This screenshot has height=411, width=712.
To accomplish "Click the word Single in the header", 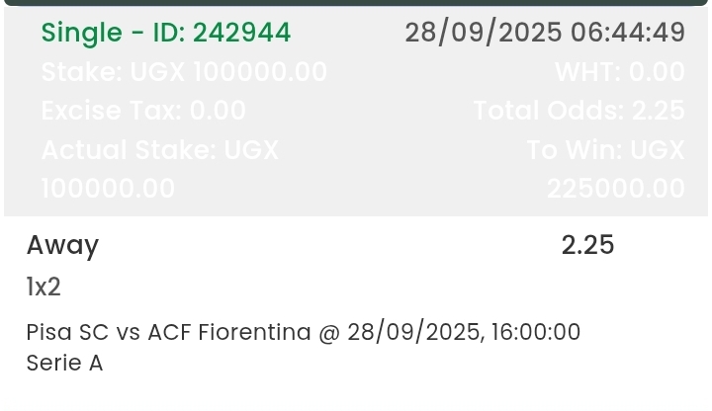I will click(x=83, y=33).
